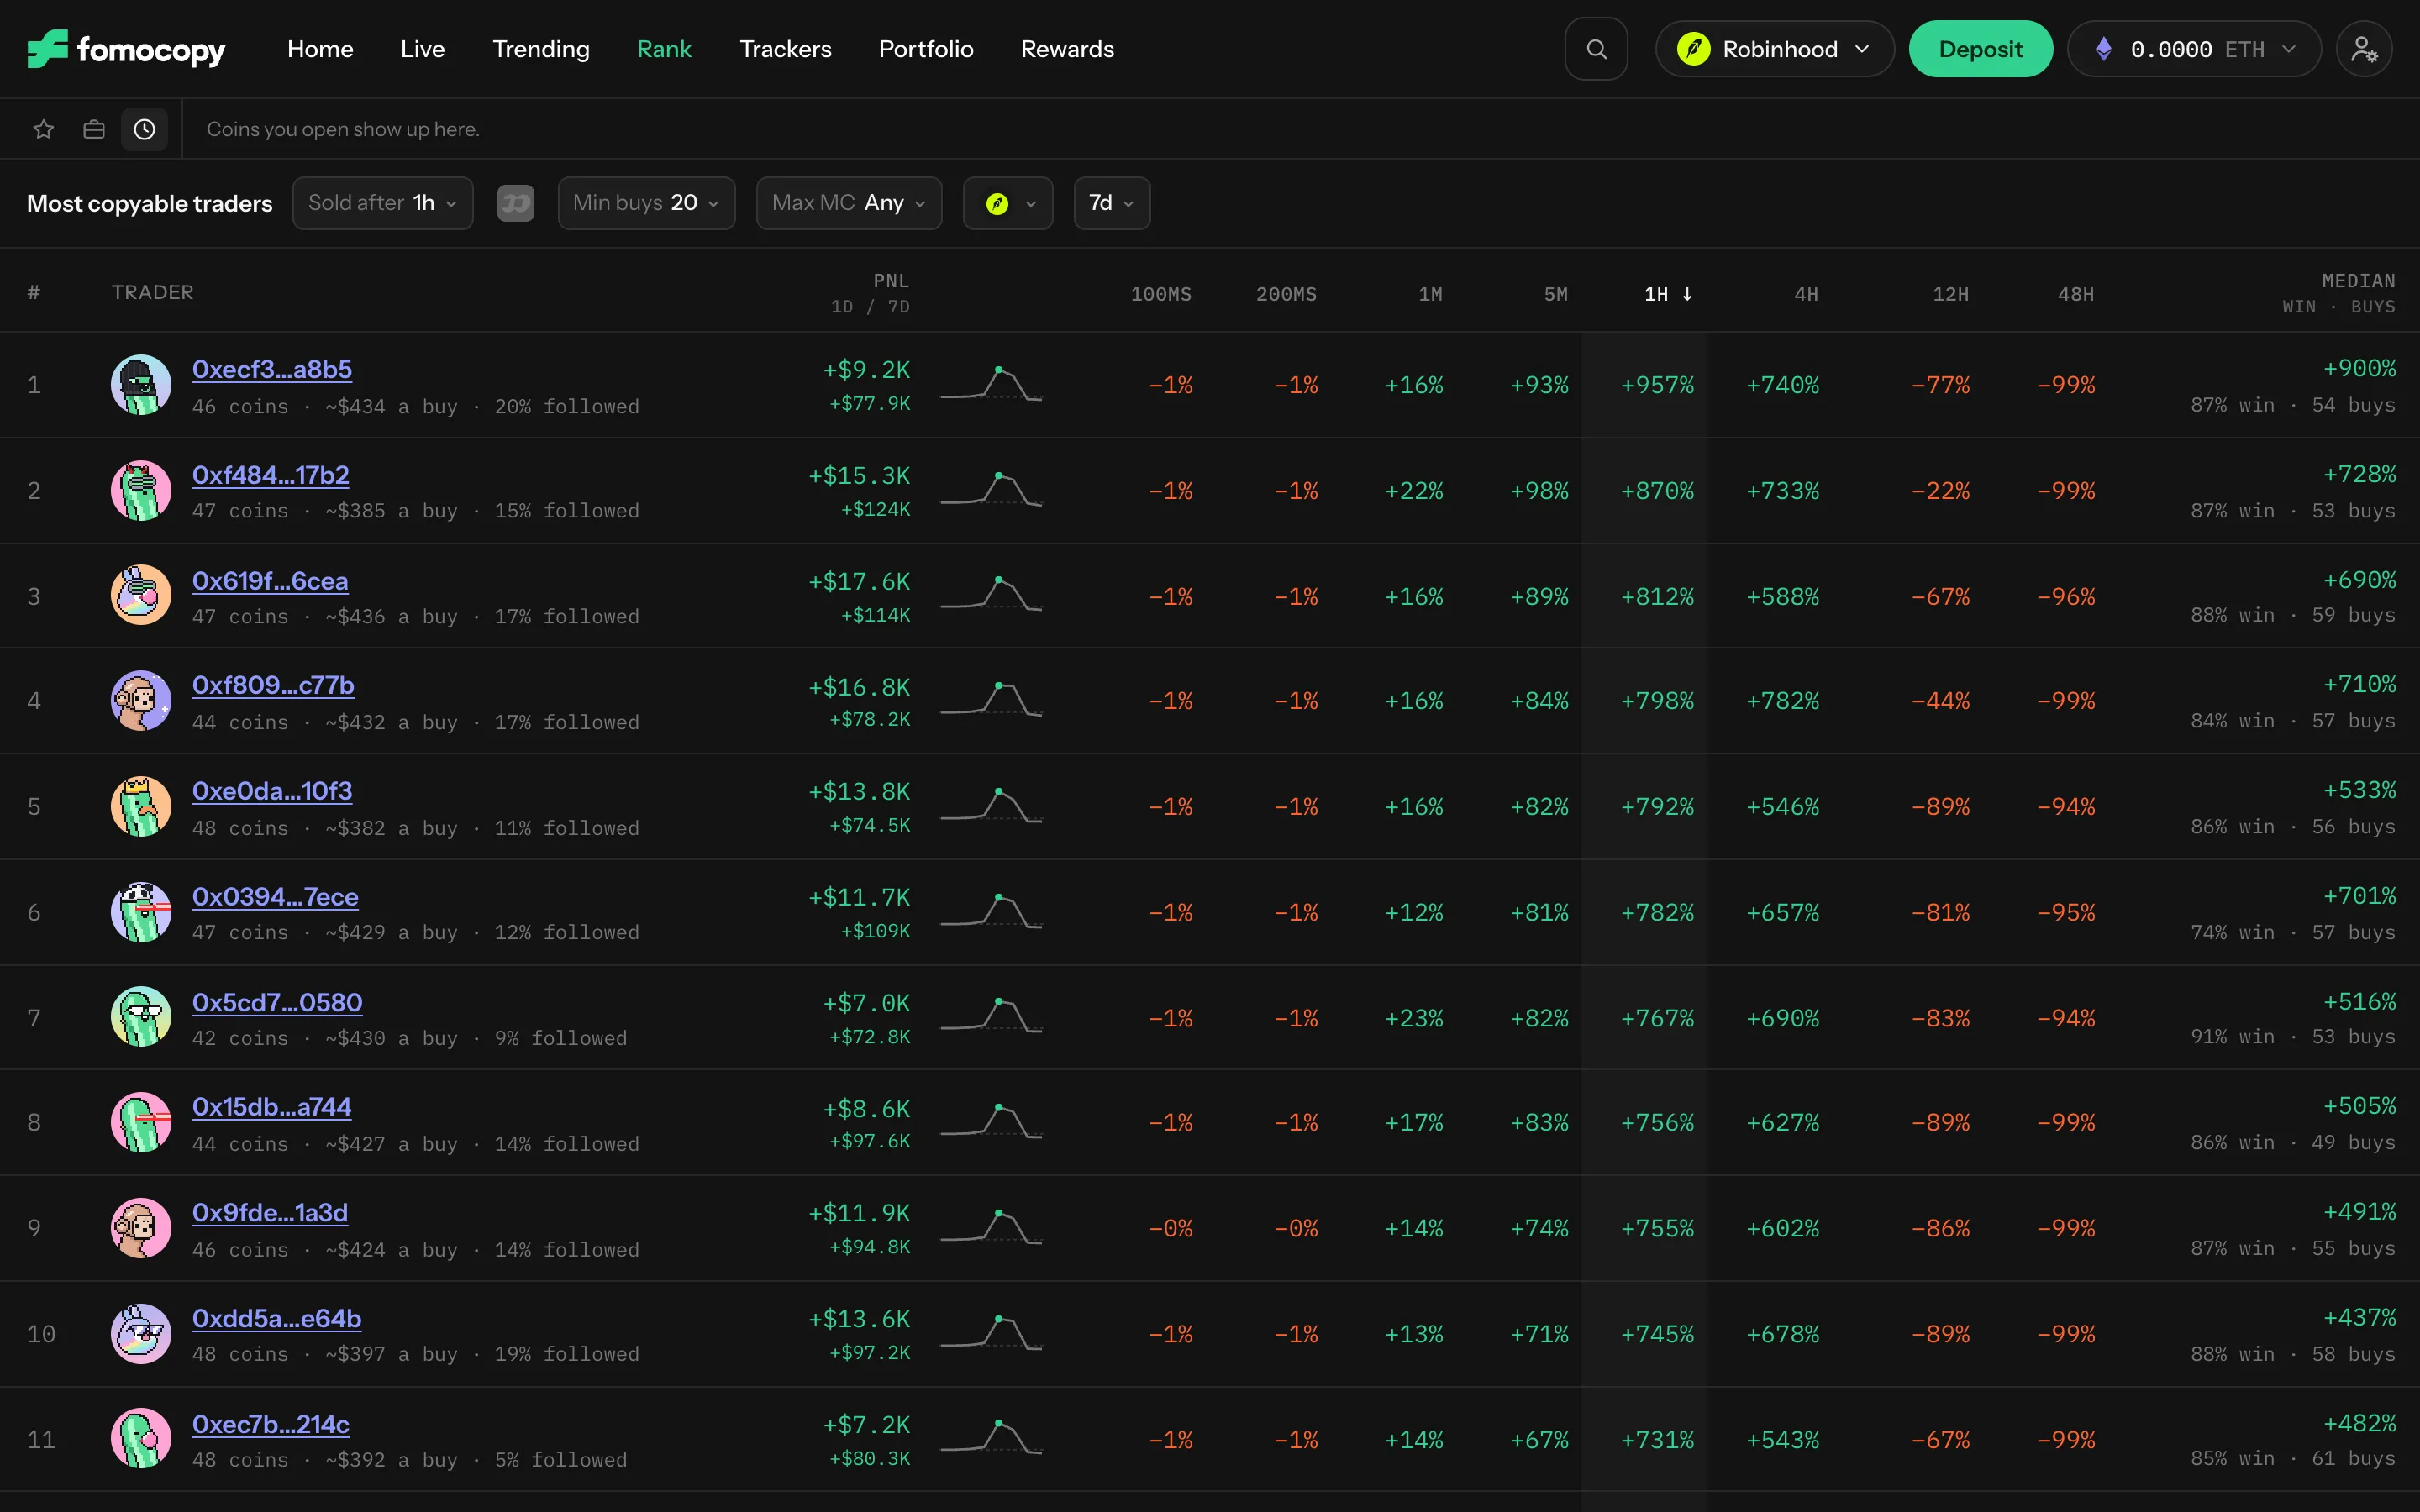Viewport: 2420px width, 1512px height.
Task: Click the avatar of trader 0xf809...c77b
Action: point(141,701)
